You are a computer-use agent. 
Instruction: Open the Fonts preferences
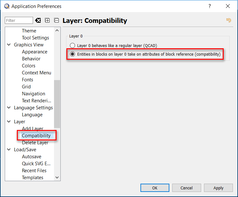click(x=27, y=80)
